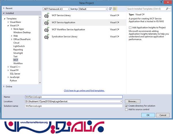The height and width of the screenshot is (134, 173).
Task: Uncheck Create directory for solution
Action: pyautogui.click(x=126, y=106)
